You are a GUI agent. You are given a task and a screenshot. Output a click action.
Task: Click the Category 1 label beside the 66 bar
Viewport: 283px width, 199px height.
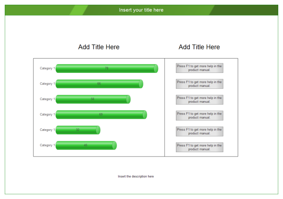coord(47,84)
